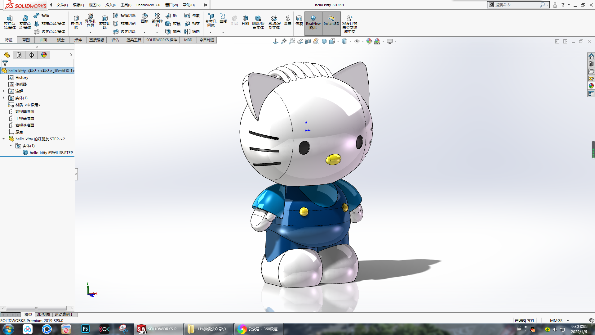This screenshot has height=335, width=595.
Task: Open the PhotoView 360 menu
Action: click(x=148, y=5)
